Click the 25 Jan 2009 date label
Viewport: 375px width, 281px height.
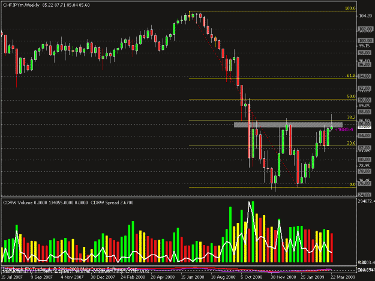coord(313,277)
